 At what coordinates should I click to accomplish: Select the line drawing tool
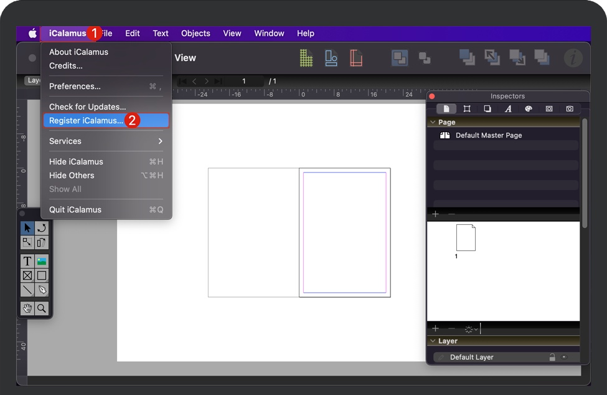(x=27, y=290)
